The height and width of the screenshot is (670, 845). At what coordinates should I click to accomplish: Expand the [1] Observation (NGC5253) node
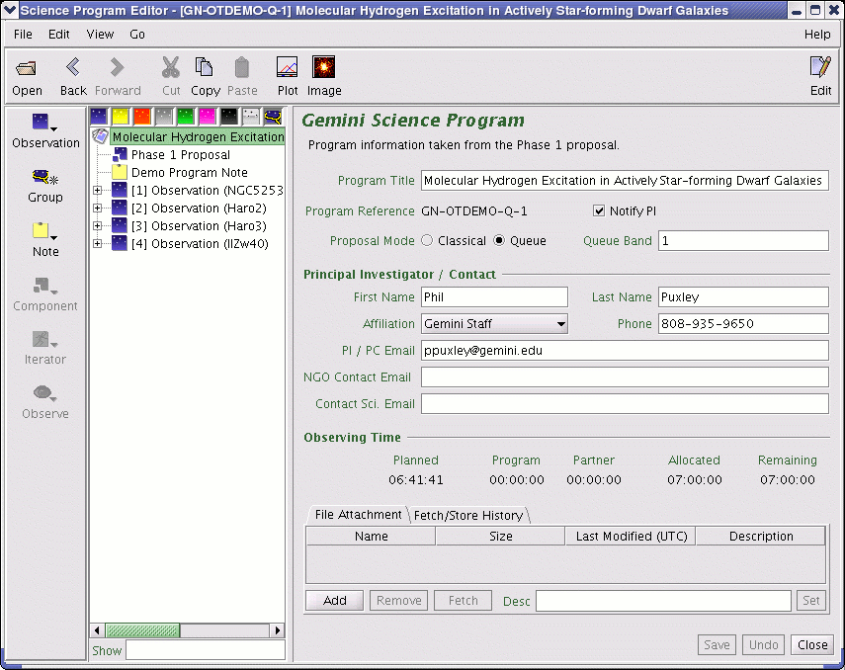click(98, 191)
